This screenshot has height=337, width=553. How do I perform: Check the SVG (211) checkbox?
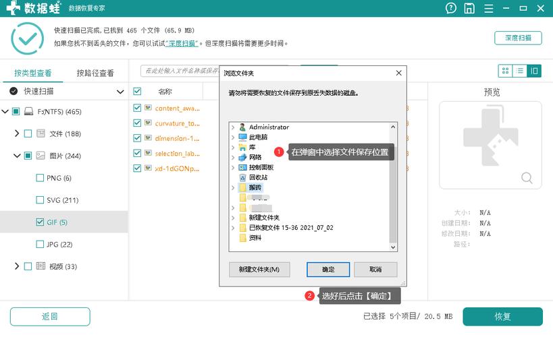click(40, 200)
